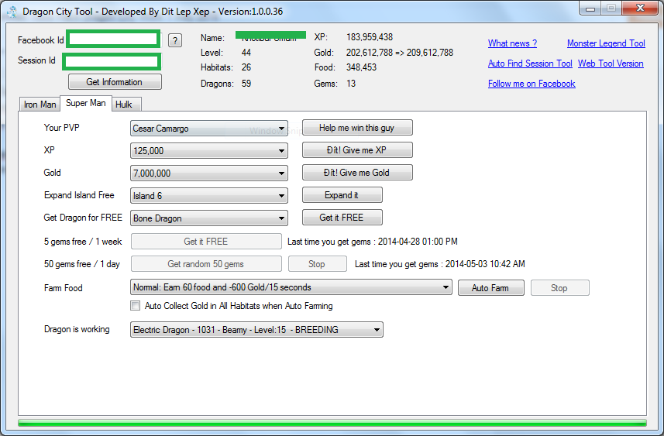664x436 pixels.
Task: Click the Gold value 202,612,788 => 209,612,788
Action: [399, 53]
